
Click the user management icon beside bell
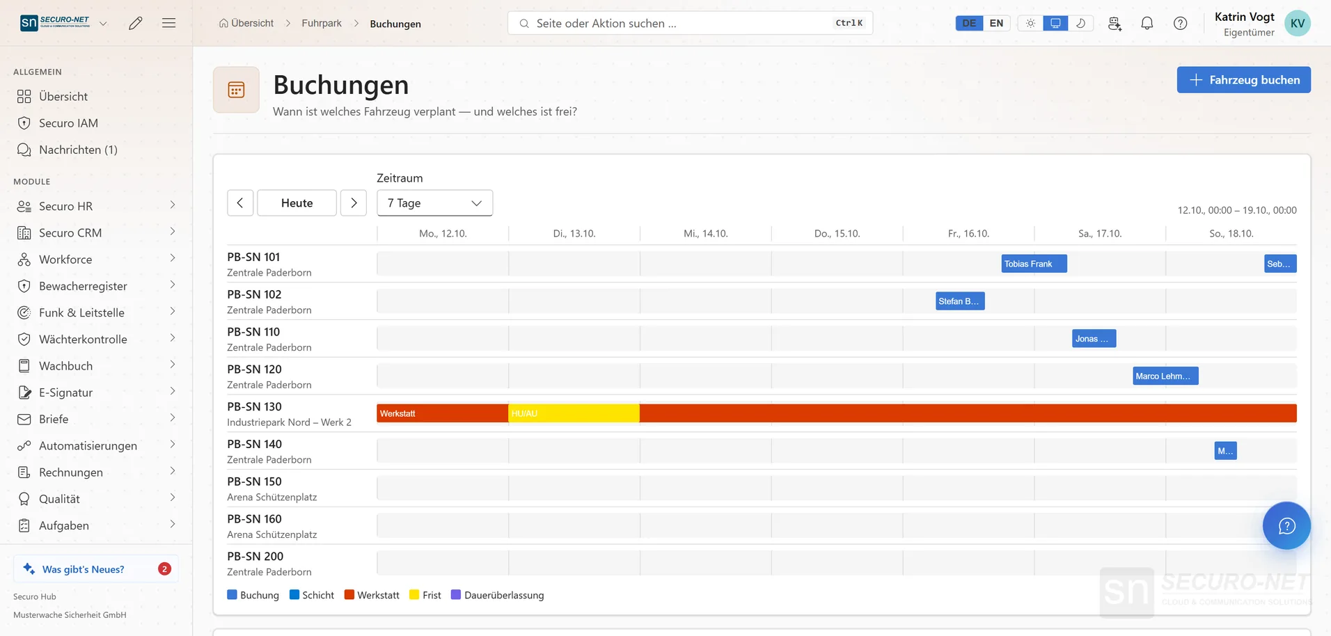(x=1115, y=23)
